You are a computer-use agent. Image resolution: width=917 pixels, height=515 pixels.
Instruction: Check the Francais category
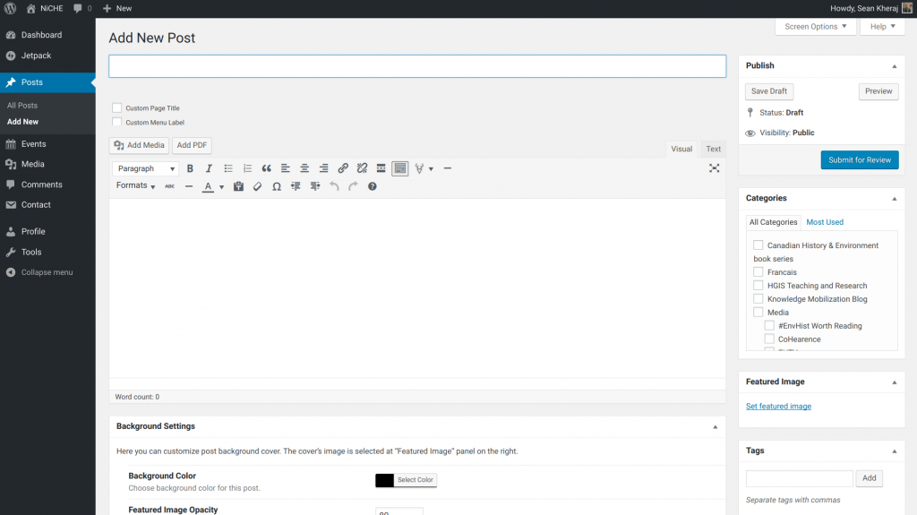758,272
